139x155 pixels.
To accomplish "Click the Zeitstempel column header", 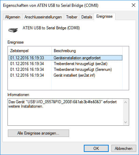I will click(30, 51).
